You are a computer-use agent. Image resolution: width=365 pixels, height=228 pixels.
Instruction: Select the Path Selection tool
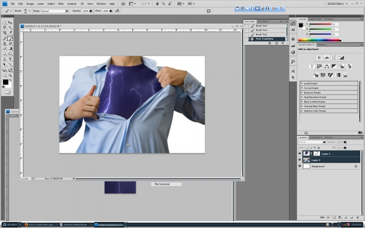pyautogui.click(x=4, y=64)
